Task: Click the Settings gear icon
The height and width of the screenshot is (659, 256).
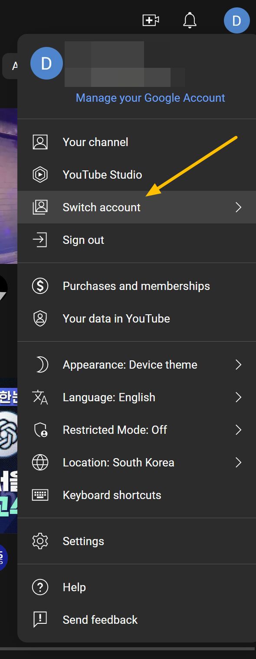Action: pos(40,541)
